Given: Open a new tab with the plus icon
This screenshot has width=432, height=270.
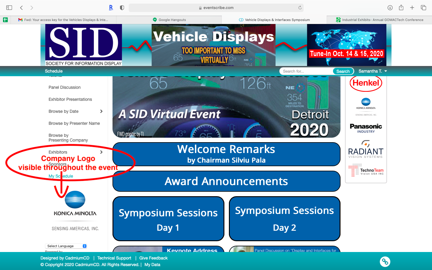Looking at the screenshot, I should tap(412, 7).
